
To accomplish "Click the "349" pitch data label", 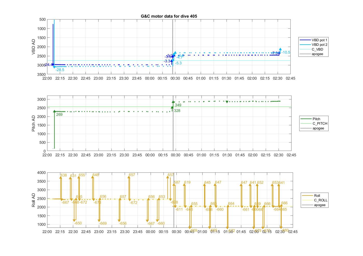I will 178,105.
